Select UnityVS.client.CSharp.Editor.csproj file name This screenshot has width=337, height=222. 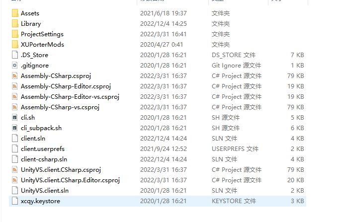pyautogui.click(x=70, y=180)
